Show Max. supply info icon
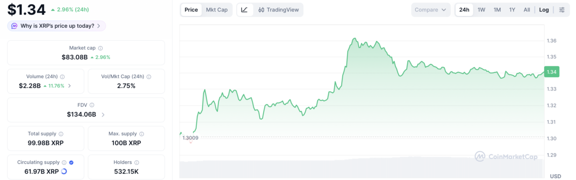This screenshot has height=180, width=576. pyautogui.click(x=142, y=134)
